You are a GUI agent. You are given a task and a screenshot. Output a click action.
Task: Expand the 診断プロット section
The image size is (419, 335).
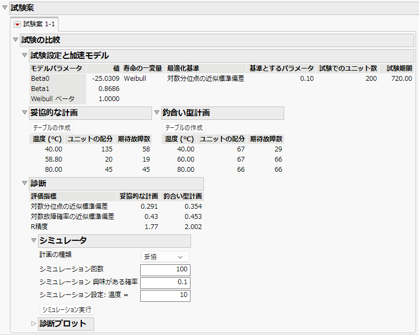pyautogui.click(x=34, y=324)
